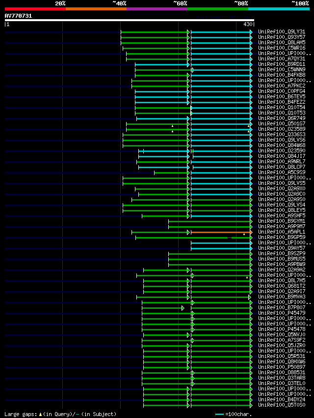This screenshot has width=314, height=418.
Task: Select the UniRef100_Q84JI7 label
Action: tap(282, 156)
